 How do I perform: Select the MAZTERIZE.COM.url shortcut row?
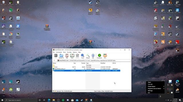[x=86, y=69]
